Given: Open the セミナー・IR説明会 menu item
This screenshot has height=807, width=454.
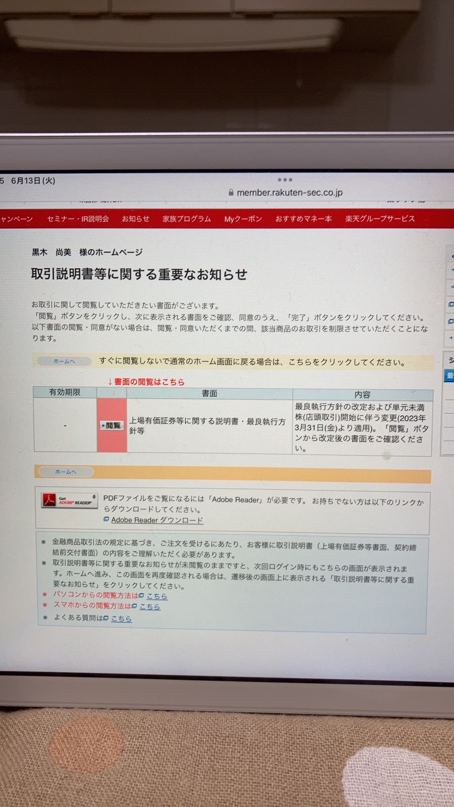Looking at the screenshot, I should (x=78, y=219).
